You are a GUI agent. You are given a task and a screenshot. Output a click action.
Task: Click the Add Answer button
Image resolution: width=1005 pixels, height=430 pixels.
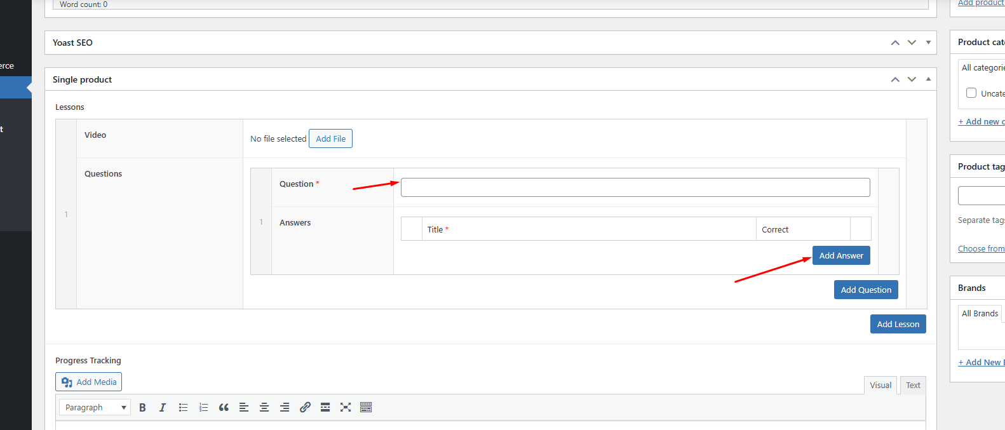[x=841, y=256]
